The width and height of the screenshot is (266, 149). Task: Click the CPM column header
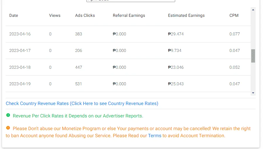point(234,15)
